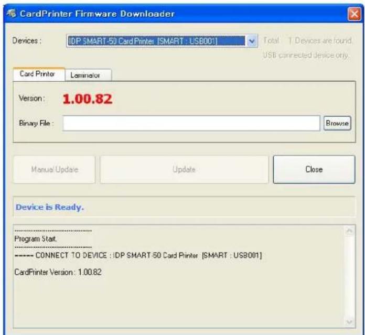Select the IDP SMART-50 Card Printer device entry
365x335 pixels.
tap(156, 41)
